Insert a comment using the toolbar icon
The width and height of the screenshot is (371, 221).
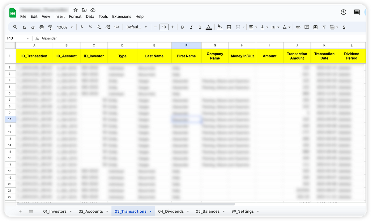307,27
